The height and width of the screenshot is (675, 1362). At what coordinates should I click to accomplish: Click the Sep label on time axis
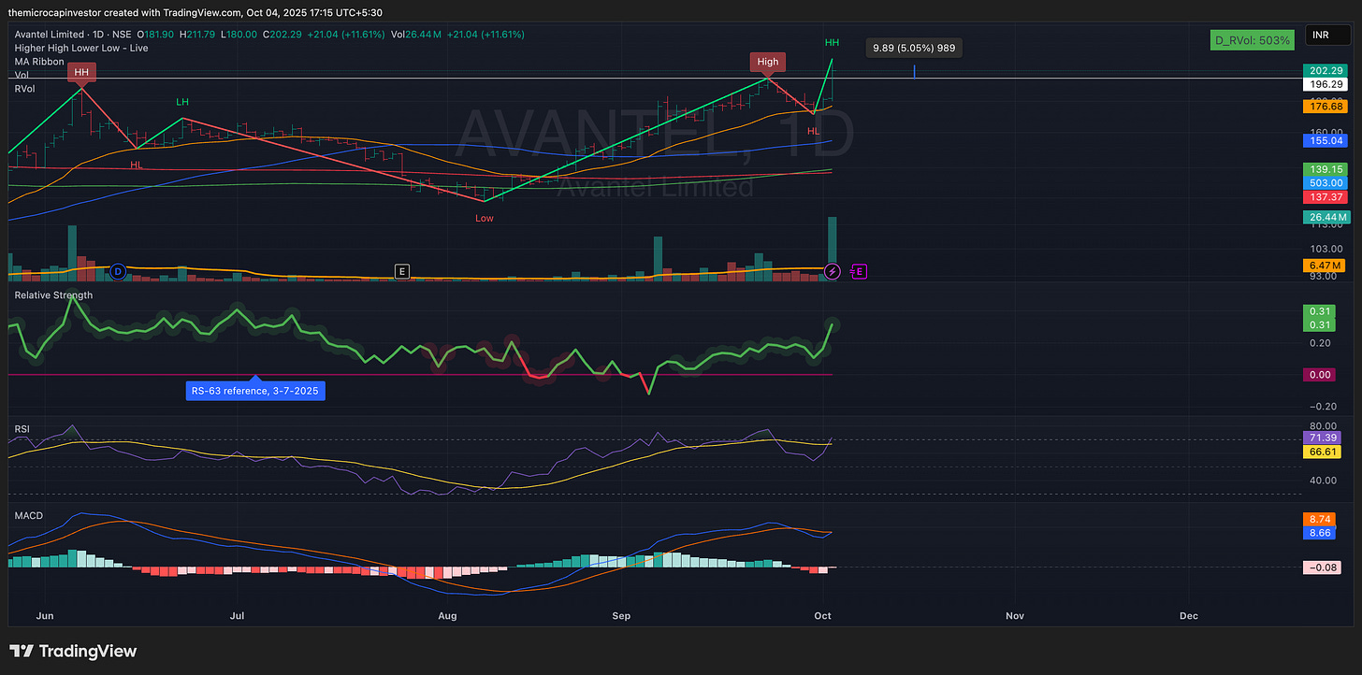[x=621, y=616]
